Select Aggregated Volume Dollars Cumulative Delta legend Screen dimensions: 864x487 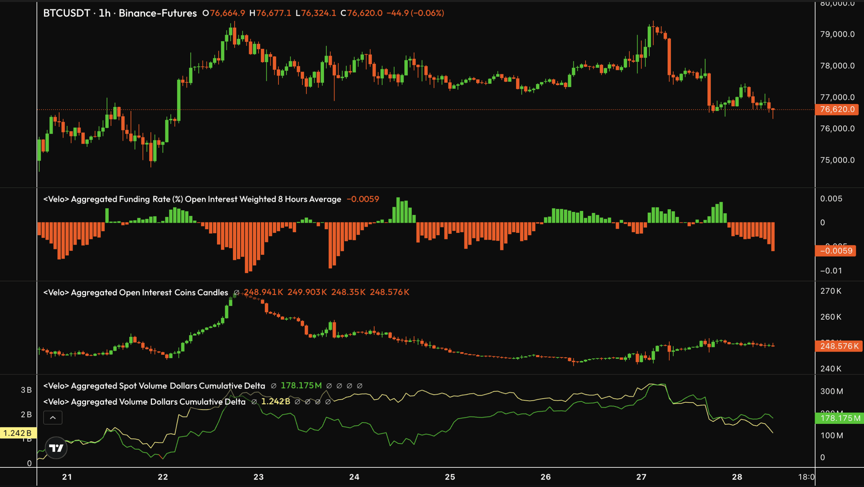click(144, 402)
